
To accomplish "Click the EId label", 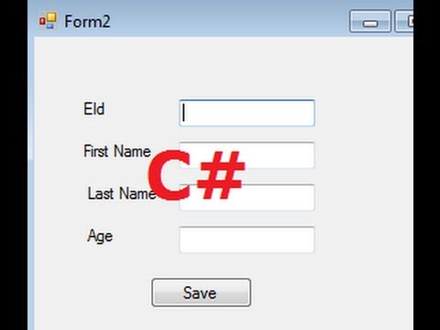I will click(94, 109).
